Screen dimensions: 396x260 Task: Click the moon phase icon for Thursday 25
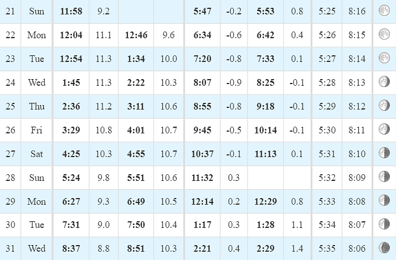pyautogui.click(x=384, y=106)
